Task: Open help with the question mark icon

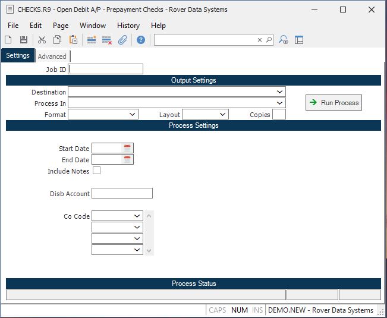Action: 141,40
